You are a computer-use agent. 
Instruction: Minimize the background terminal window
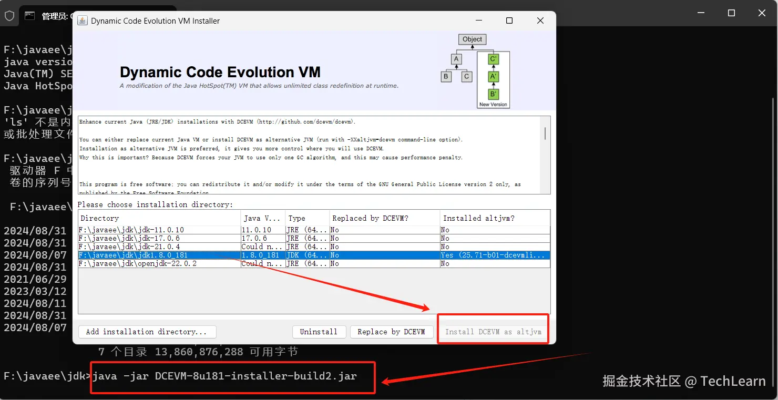point(701,13)
